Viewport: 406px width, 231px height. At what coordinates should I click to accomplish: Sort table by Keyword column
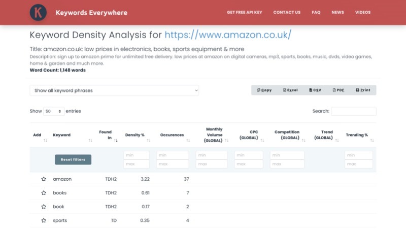point(90,140)
